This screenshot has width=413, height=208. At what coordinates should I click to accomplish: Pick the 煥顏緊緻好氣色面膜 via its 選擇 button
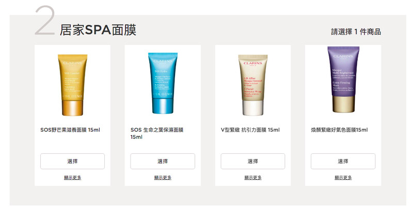[343, 161]
